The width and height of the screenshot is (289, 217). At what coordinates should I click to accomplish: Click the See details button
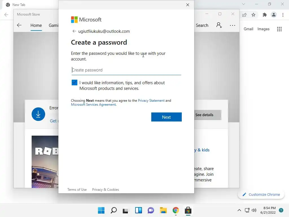[207, 115]
